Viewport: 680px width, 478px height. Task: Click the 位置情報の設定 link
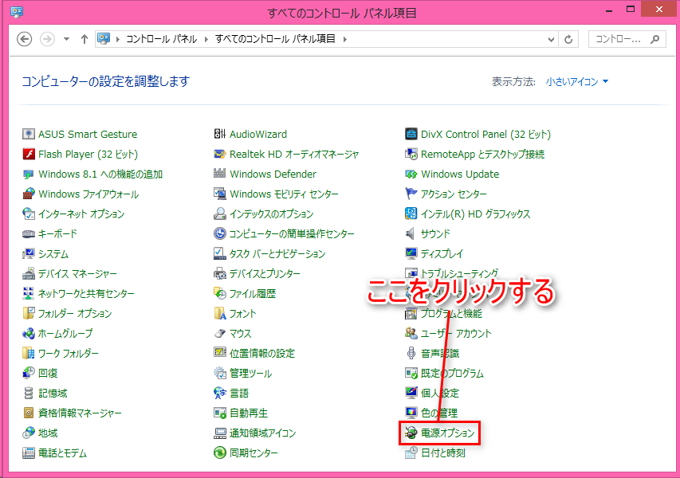(262, 354)
